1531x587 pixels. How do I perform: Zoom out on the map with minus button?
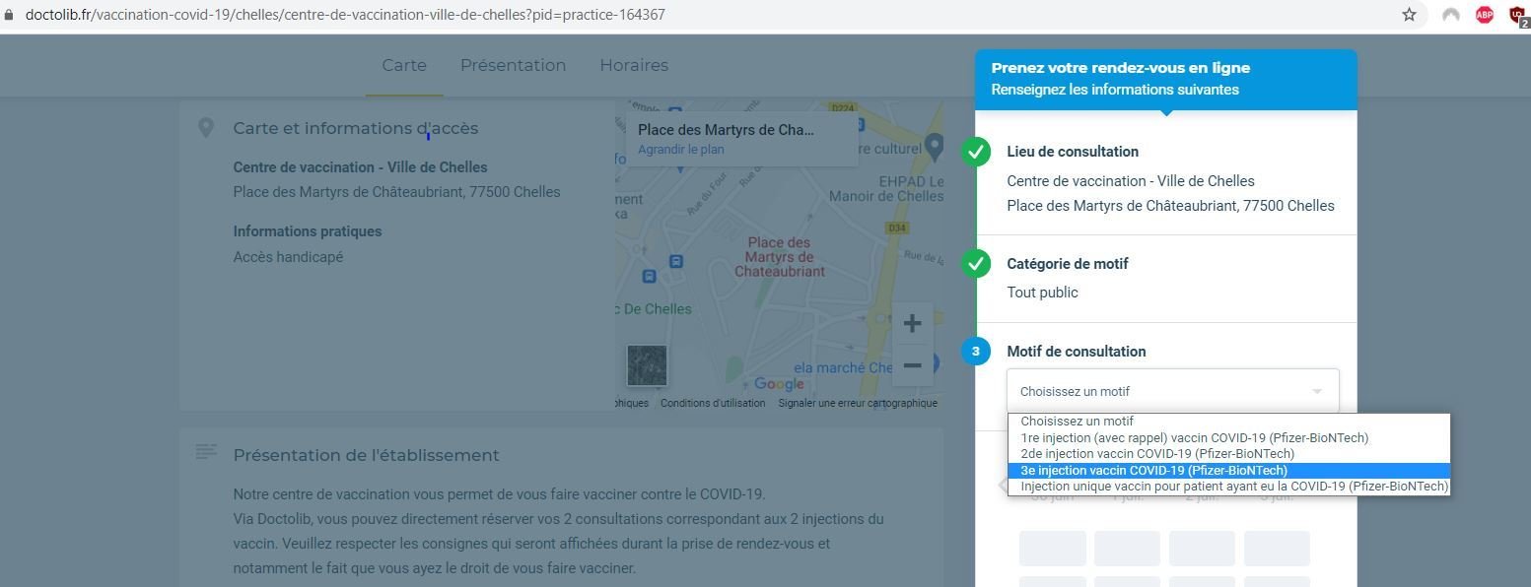click(912, 365)
